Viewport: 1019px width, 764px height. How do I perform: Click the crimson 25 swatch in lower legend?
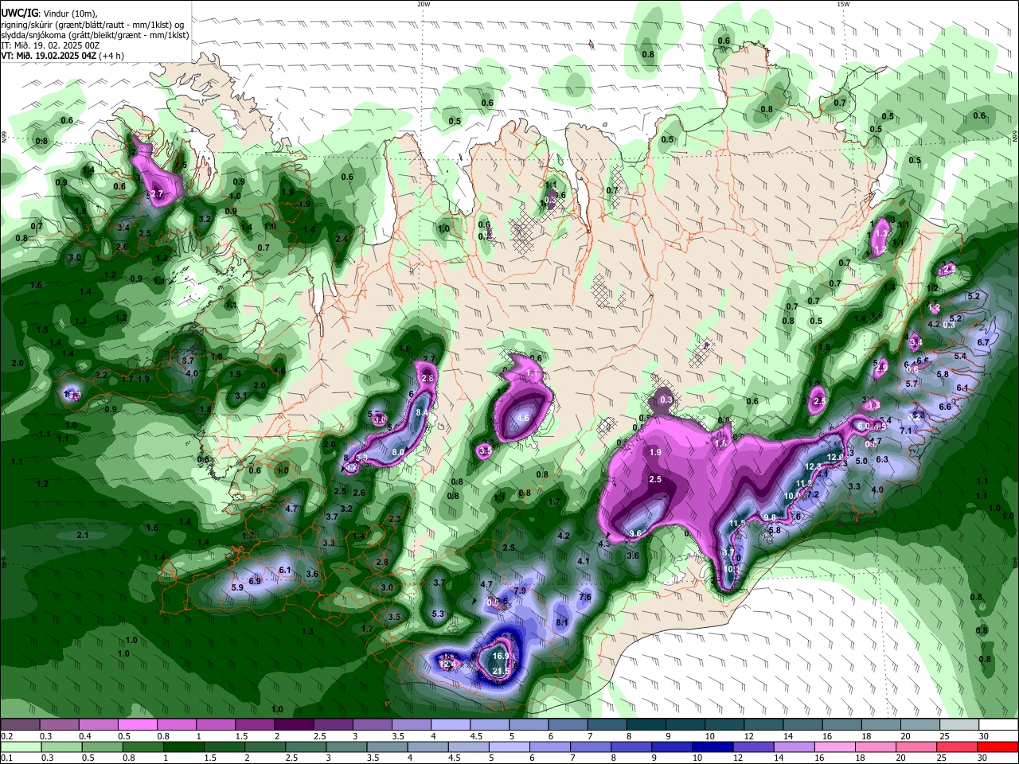click(959, 747)
